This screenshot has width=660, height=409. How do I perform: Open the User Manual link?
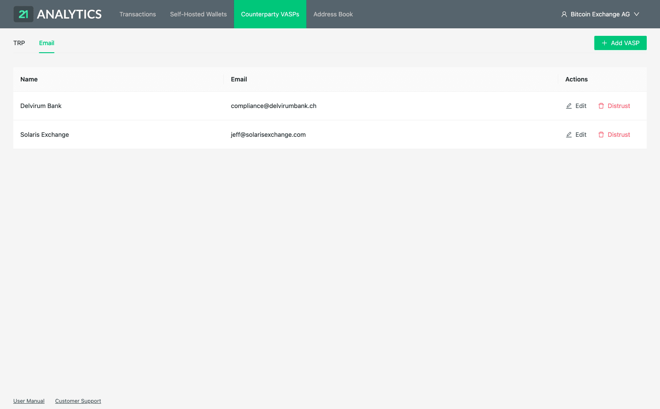[29, 401]
